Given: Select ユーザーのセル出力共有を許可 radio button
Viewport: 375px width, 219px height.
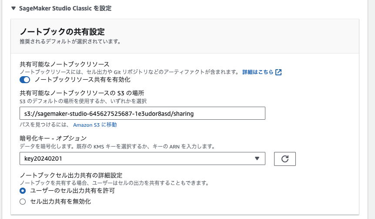Looking at the screenshot, I should (23, 191).
